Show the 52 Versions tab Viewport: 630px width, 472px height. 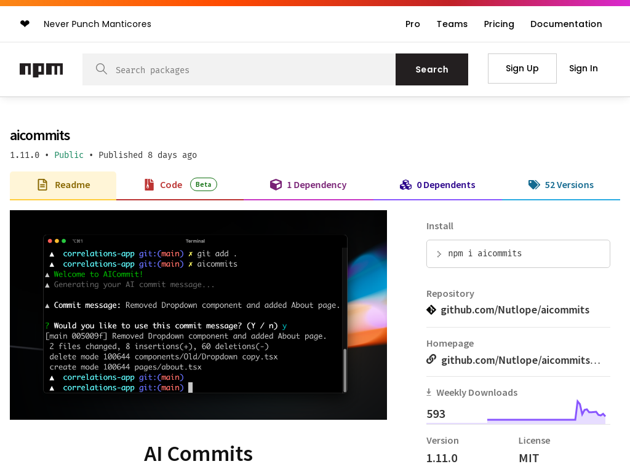click(561, 185)
